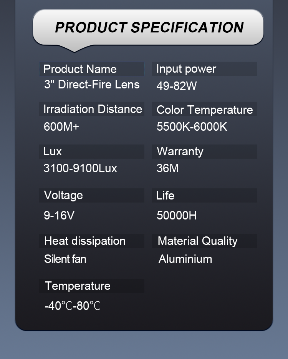Viewport: 288px width, 359px height.
Task: Click the 3" Direct-Fire Lens value
Action: tap(92, 85)
